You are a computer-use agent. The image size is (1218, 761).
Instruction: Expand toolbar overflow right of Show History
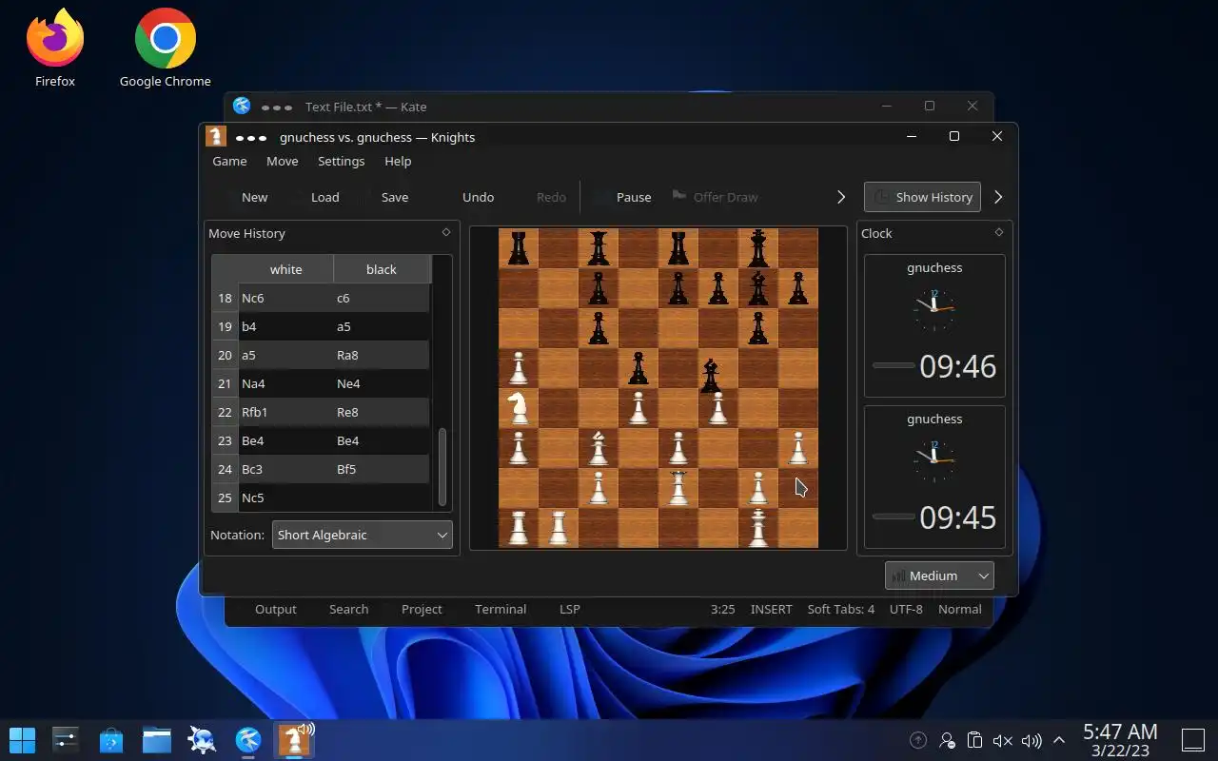click(x=998, y=197)
